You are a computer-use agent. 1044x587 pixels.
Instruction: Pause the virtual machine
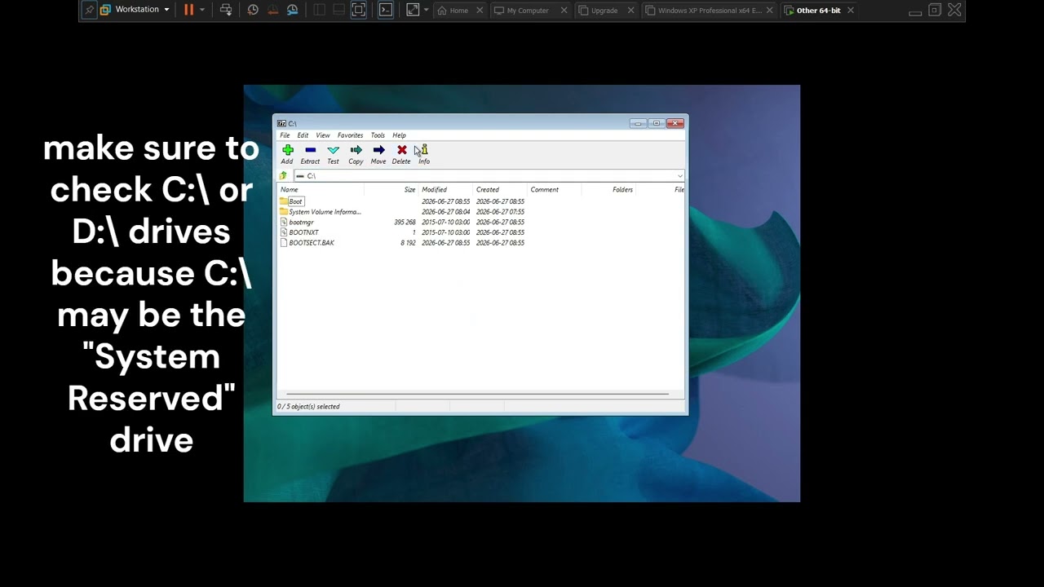(188, 10)
